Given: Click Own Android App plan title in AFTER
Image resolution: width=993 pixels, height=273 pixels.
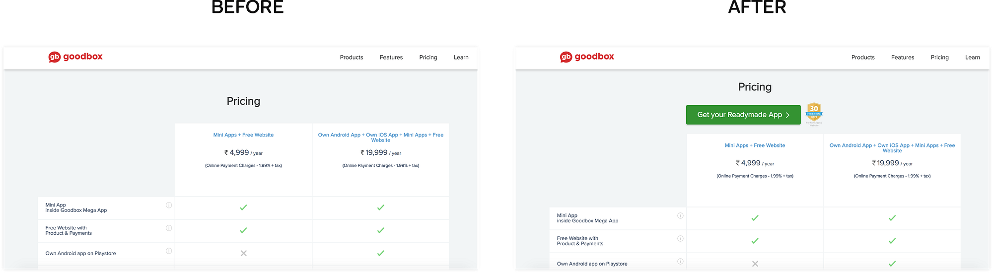Looking at the screenshot, I should [x=892, y=148].
